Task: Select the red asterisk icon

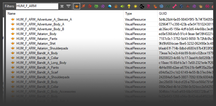Action: coord(188,6)
